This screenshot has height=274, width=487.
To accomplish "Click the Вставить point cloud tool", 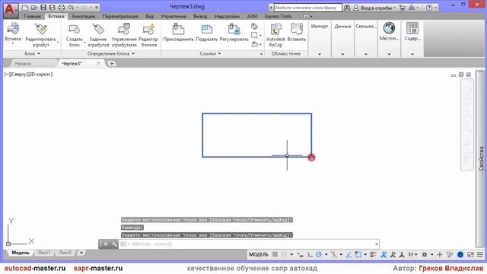I will tap(296, 32).
